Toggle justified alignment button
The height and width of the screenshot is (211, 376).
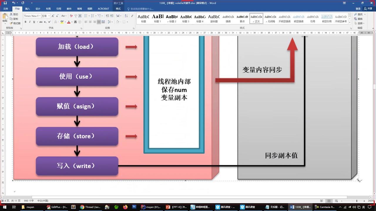[x=99, y=22]
